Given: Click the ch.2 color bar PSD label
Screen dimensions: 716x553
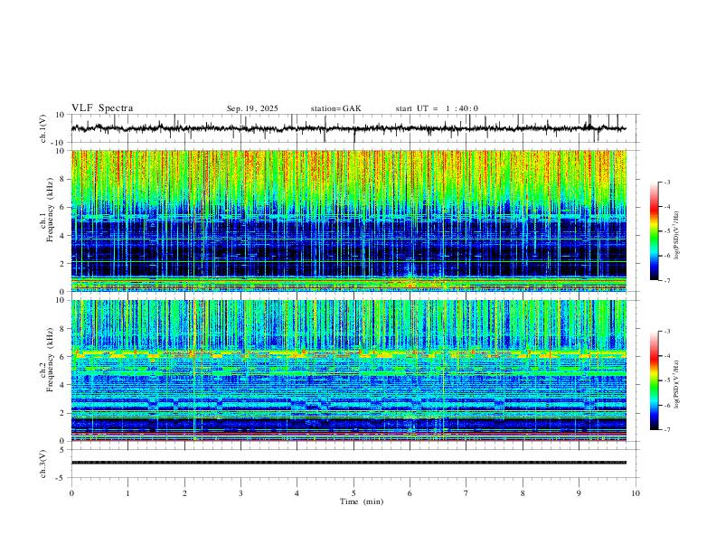Looking at the screenshot, I should point(676,384).
